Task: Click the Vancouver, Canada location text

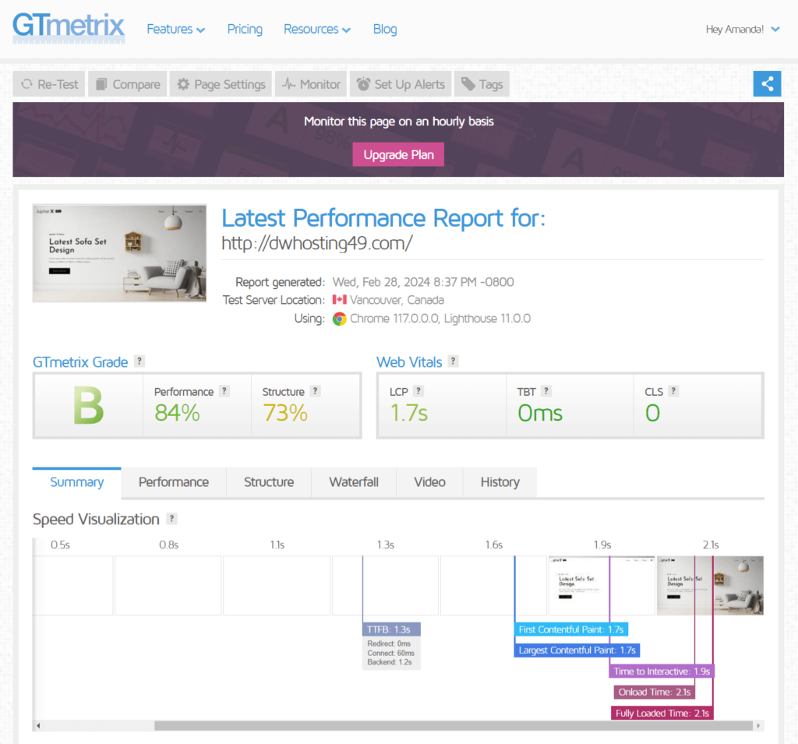Action: tap(397, 300)
